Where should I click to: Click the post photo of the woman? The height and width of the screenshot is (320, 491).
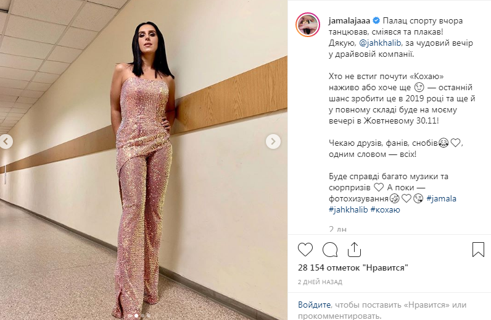[x=144, y=160]
